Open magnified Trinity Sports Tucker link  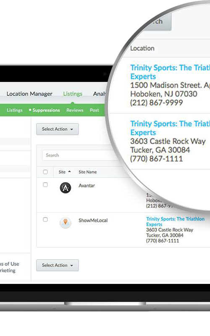pyautogui.click(x=170, y=128)
